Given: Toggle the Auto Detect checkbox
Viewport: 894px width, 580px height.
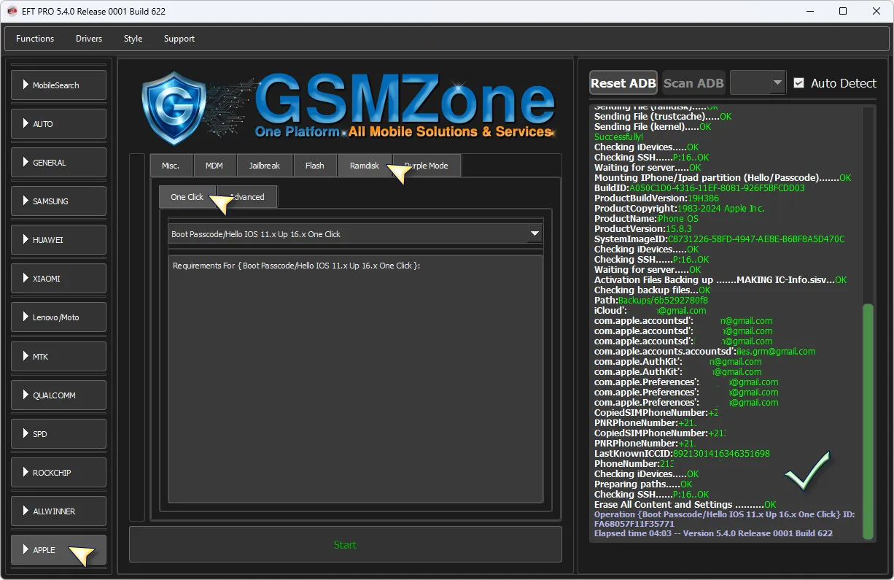Looking at the screenshot, I should (798, 83).
